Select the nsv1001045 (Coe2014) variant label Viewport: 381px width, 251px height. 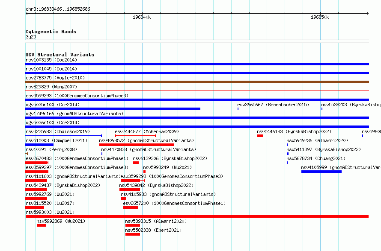pos(51,69)
